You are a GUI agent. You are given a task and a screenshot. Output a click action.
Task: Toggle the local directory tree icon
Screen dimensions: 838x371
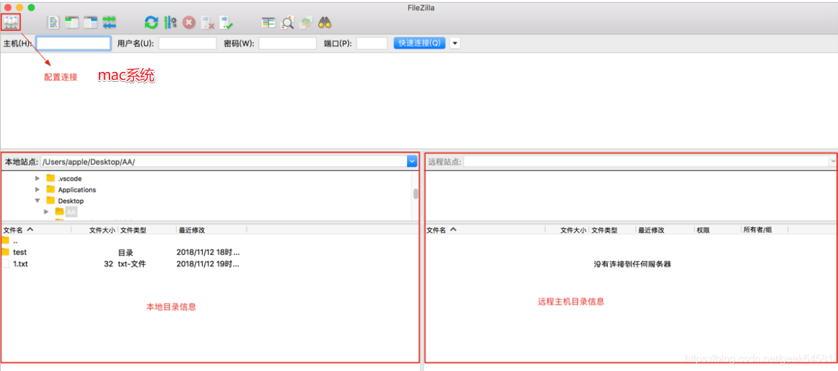point(72,22)
